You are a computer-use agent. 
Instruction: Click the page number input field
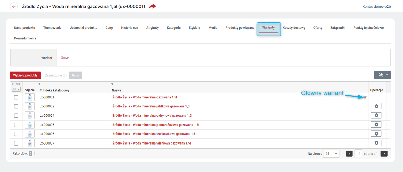pyautogui.click(x=359, y=154)
